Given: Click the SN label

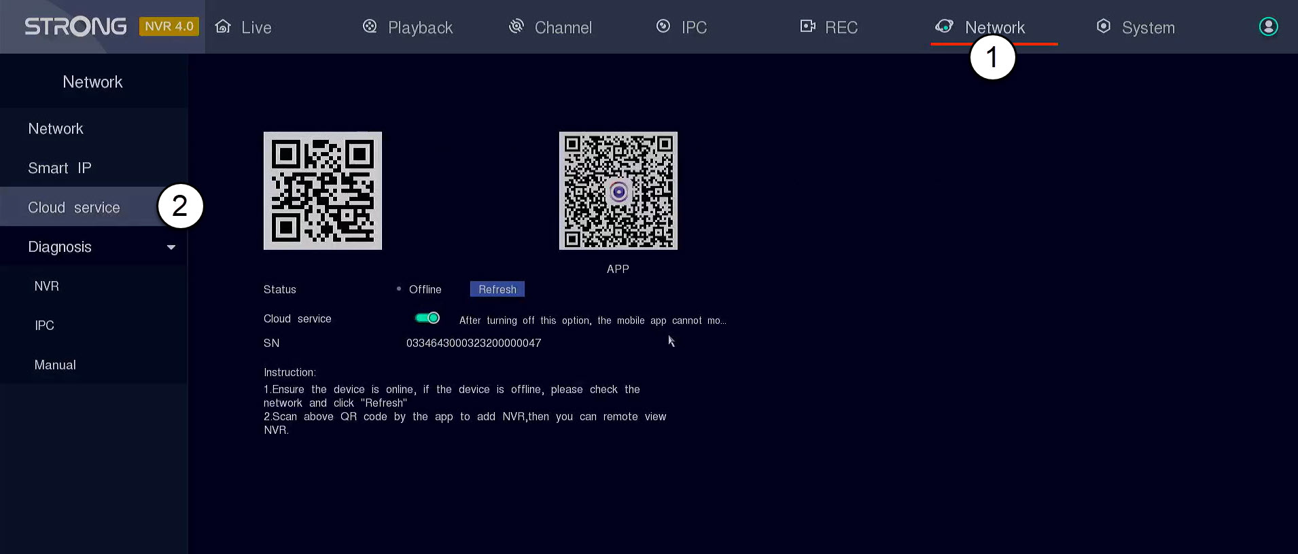Looking at the screenshot, I should (271, 343).
